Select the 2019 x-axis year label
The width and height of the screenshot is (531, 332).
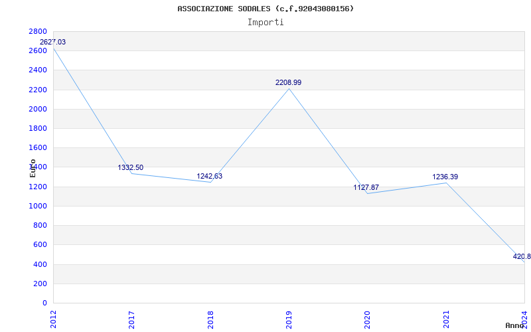(289, 319)
